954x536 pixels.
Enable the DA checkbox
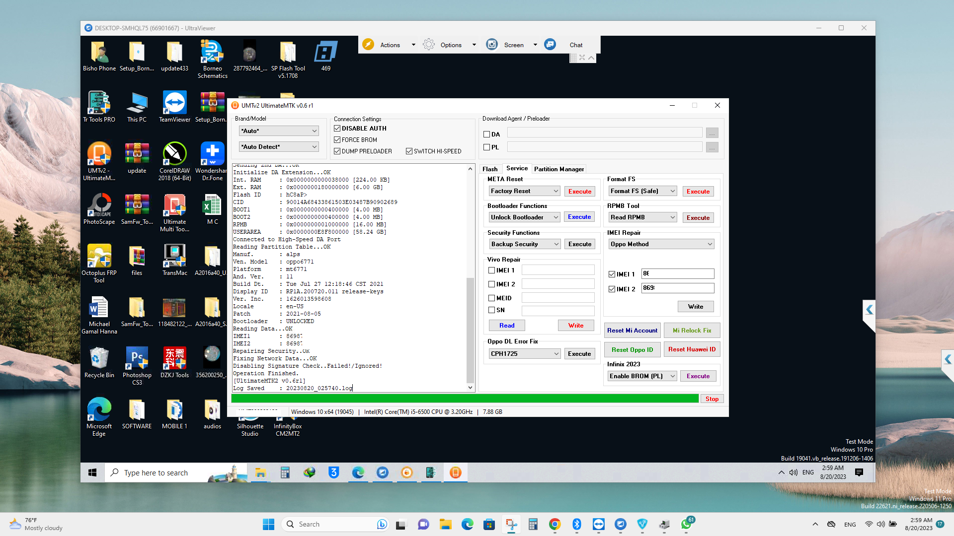[x=487, y=134]
